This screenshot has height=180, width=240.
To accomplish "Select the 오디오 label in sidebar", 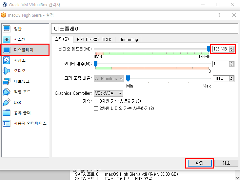I will click(20, 71).
